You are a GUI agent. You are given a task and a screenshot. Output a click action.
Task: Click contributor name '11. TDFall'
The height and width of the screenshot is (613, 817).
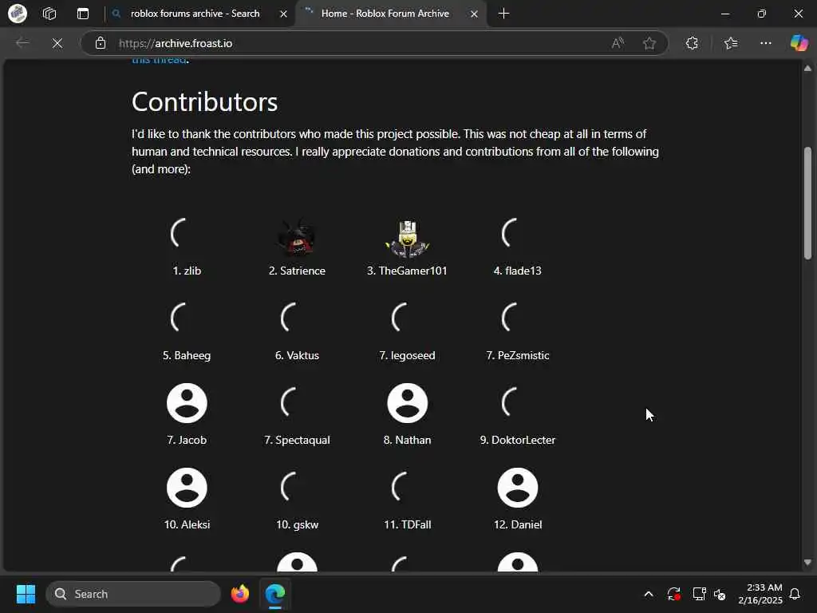point(407,524)
